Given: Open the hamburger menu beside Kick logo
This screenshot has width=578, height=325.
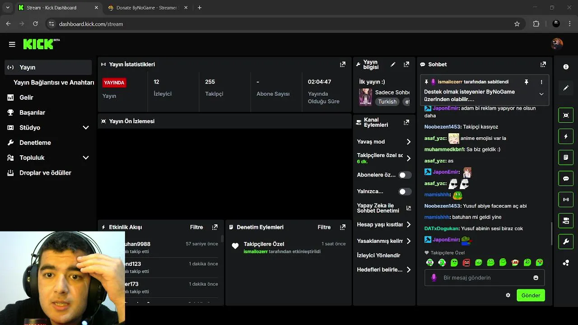Looking at the screenshot, I should pos(12,44).
